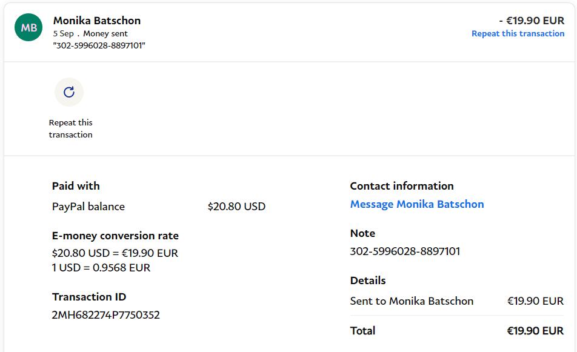Click the Repeat this transaction label under the icon

(x=71, y=128)
